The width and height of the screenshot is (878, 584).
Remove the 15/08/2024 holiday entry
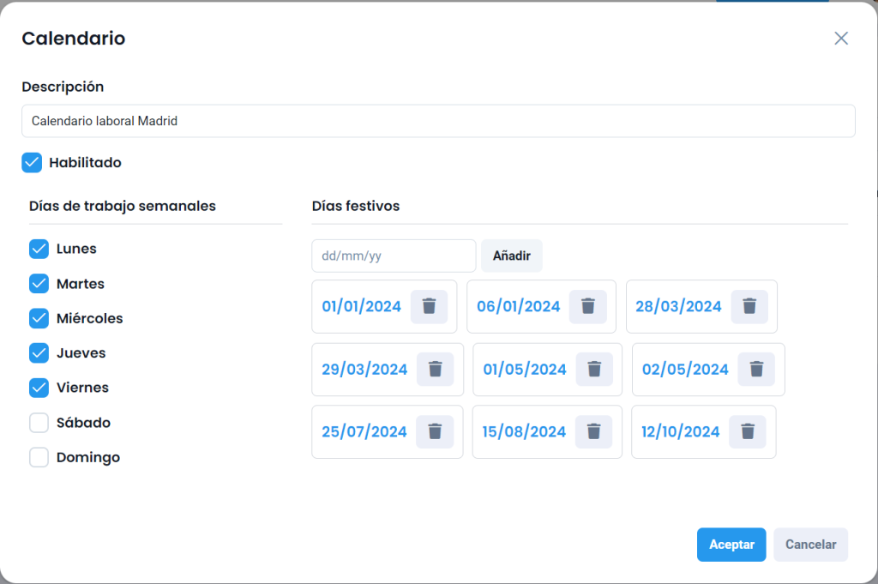point(594,431)
